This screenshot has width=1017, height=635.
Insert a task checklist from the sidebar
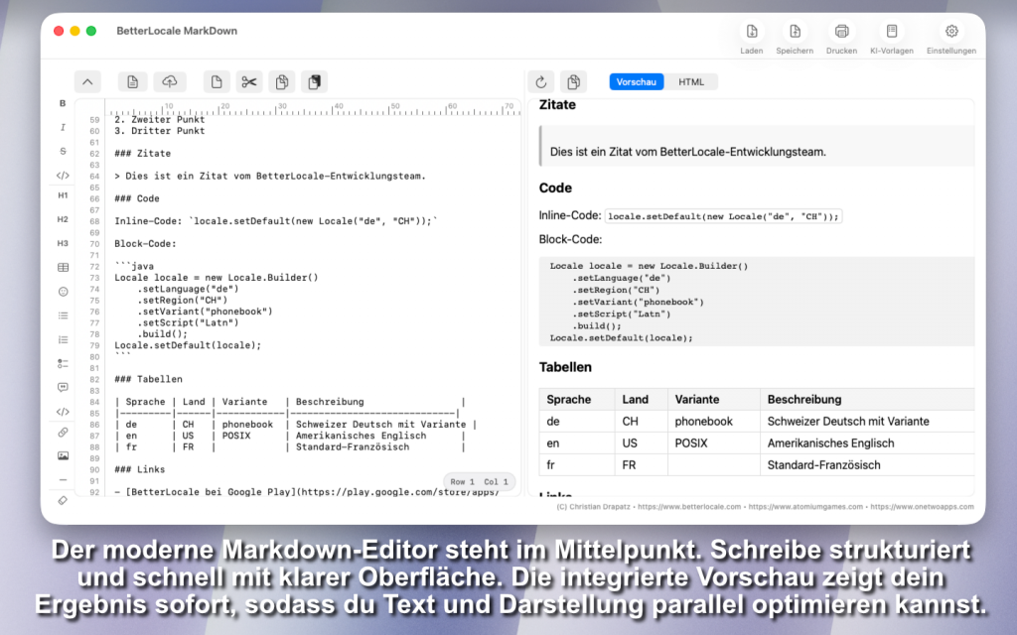pyautogui.click(x=63, y=363)
